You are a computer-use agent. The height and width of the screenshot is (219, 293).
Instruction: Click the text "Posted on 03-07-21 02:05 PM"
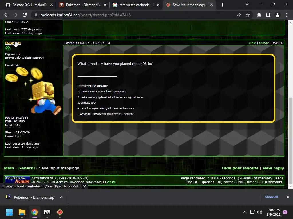tap(87, 43)
